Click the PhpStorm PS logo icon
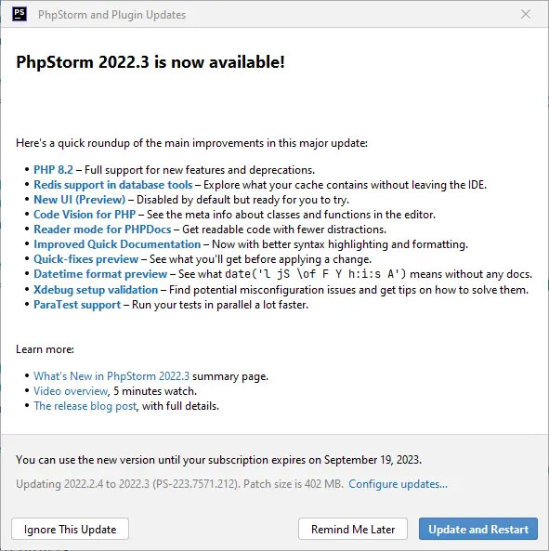 [x=20, y=15]
